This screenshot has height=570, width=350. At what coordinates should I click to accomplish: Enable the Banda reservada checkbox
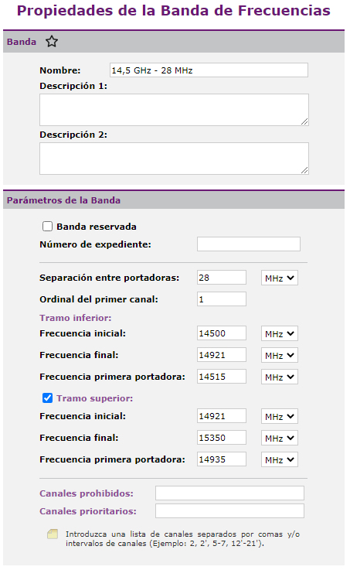point(48,227)
